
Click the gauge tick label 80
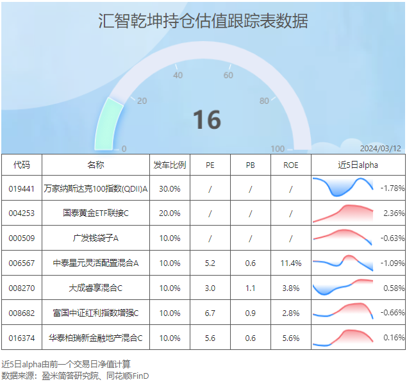264,101
